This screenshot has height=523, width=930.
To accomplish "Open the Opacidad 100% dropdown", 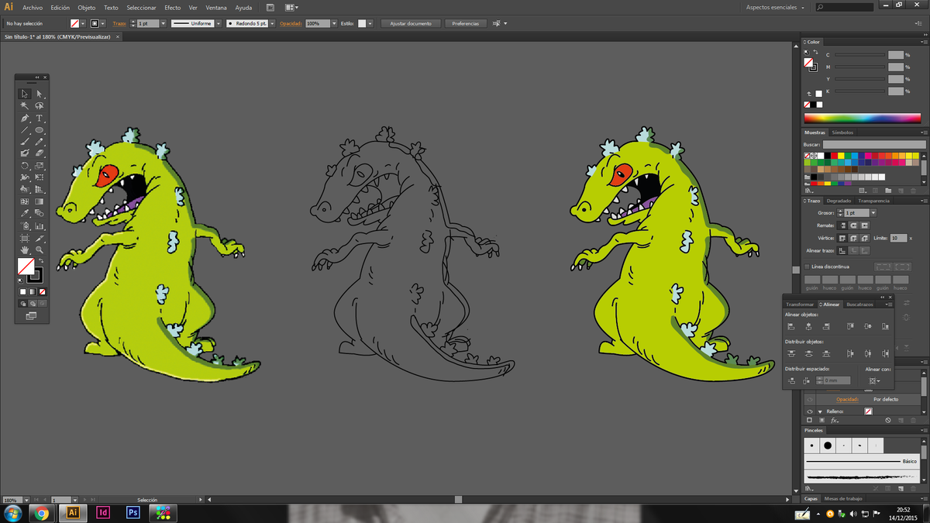I will [334, 24].
